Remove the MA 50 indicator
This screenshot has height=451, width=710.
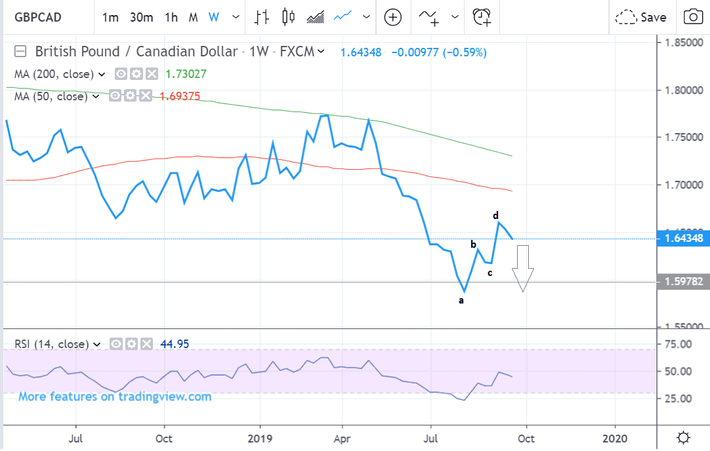(146, 96)
